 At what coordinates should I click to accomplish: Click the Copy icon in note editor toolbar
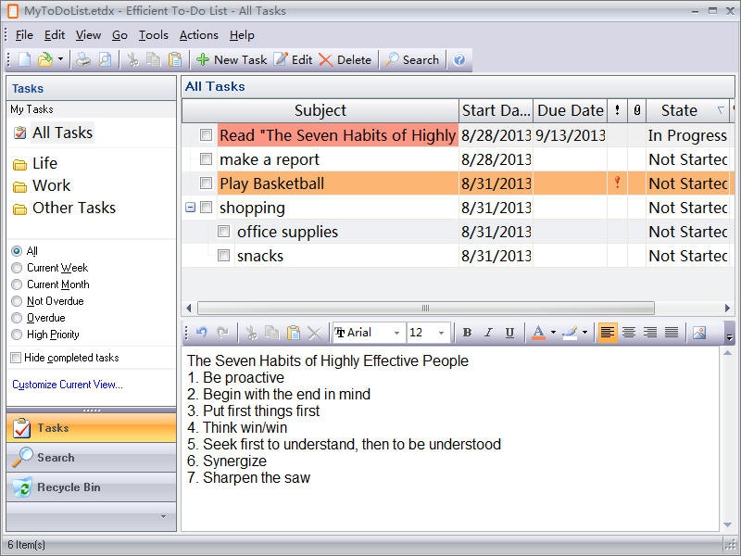[271, 333]
